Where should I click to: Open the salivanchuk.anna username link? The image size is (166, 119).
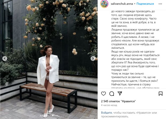pyautogui.click(x=122, y=4)
